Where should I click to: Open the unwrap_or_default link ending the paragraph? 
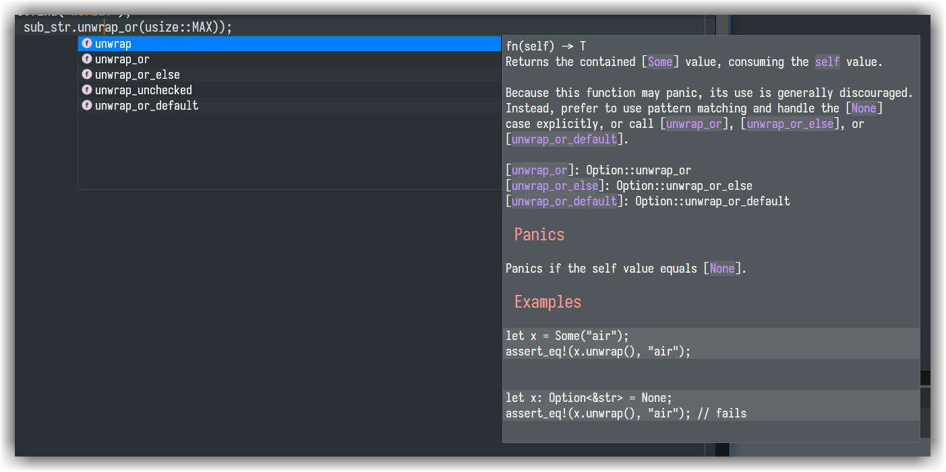coord(564,139)
